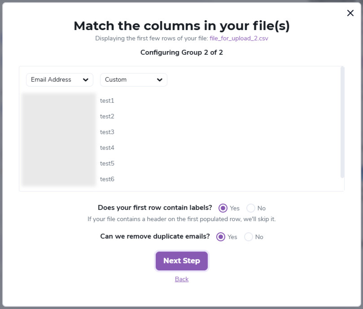
Task: Open the Custom column type dropdown
Action: coord(133,79)
